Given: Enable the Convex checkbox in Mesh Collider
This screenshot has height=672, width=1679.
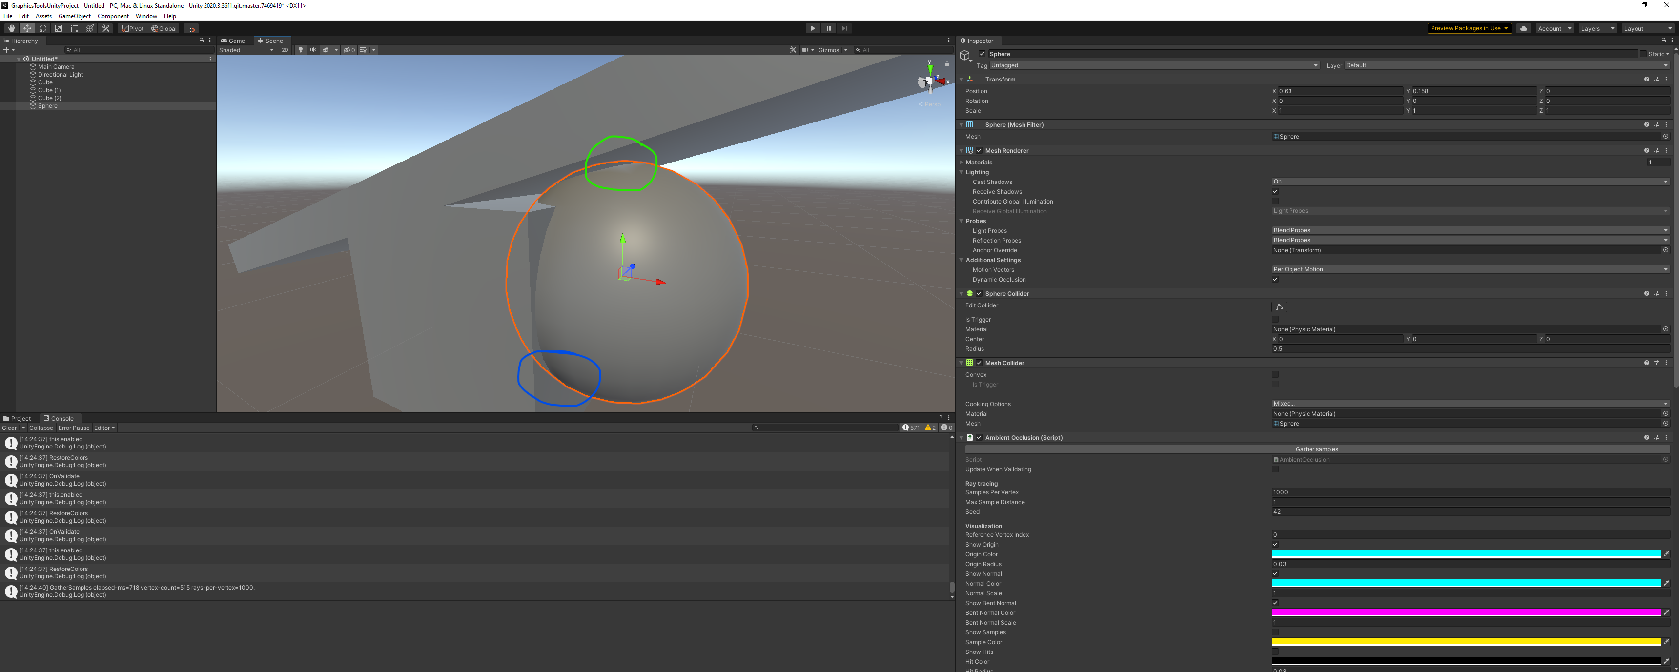Looking at the screenshot, I should pos(1275,375).
